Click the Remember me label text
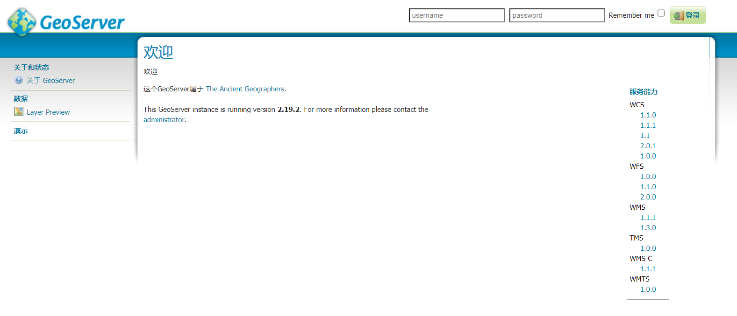Screen dimensions: 737x316 (631, 15)
